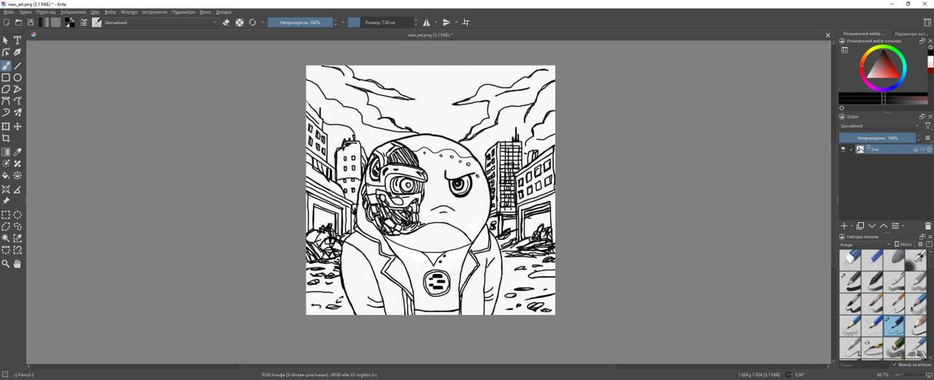Screen dimensions: 934x380
Task: Add a new paint layer with plus button
Action: tap(844, 225)
